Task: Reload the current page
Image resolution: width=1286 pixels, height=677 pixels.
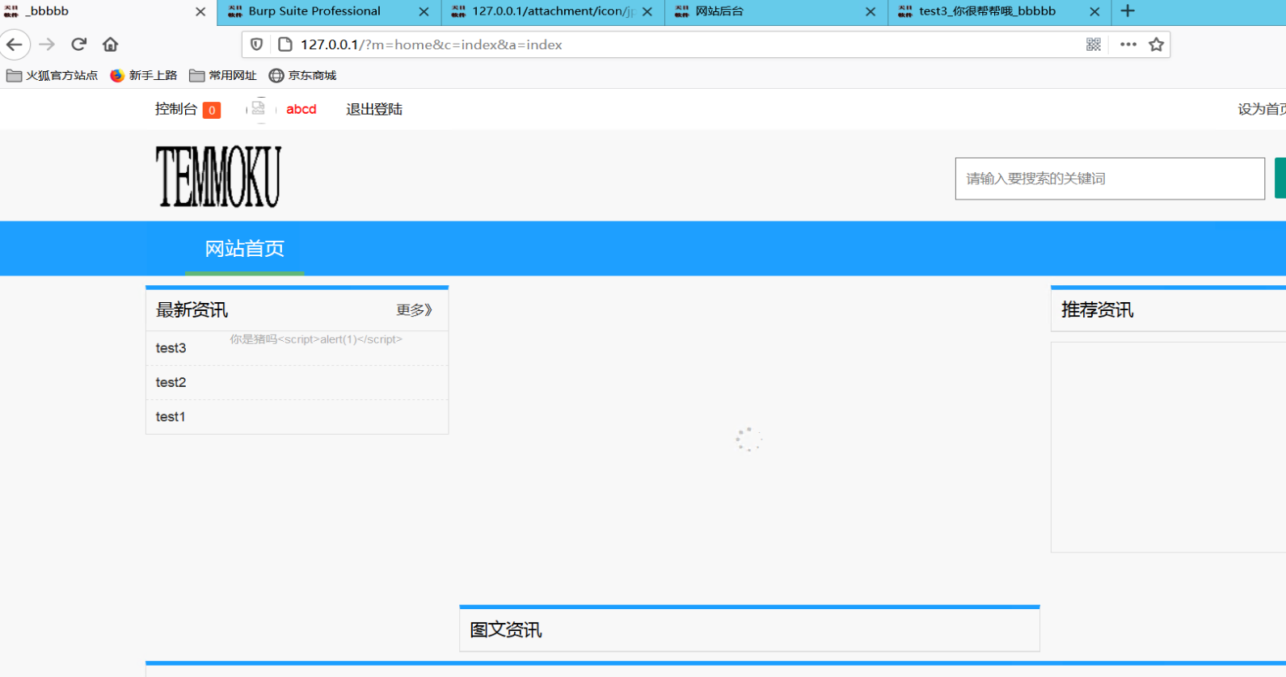Action: point(78,44)
